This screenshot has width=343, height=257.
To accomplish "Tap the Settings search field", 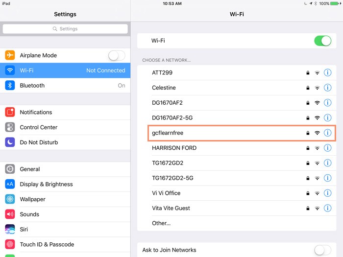I will pos(65,29).
